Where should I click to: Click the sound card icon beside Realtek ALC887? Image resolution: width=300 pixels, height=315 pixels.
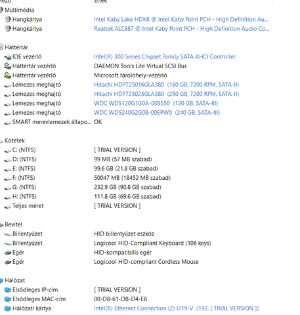pos(8,29)
